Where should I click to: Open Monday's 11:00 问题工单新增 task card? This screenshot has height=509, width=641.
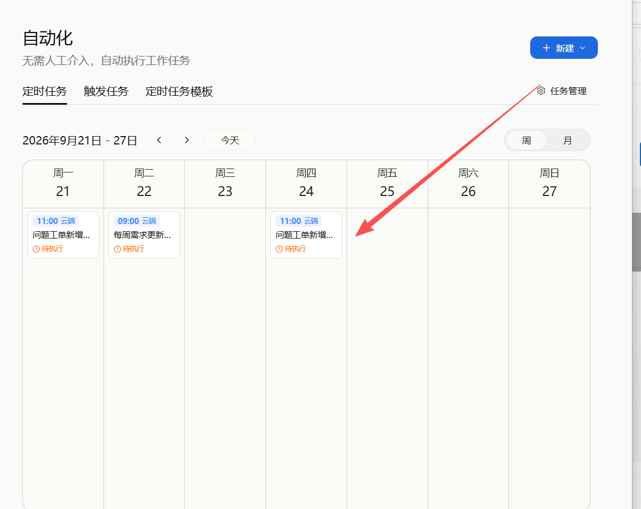click(63, 235)
